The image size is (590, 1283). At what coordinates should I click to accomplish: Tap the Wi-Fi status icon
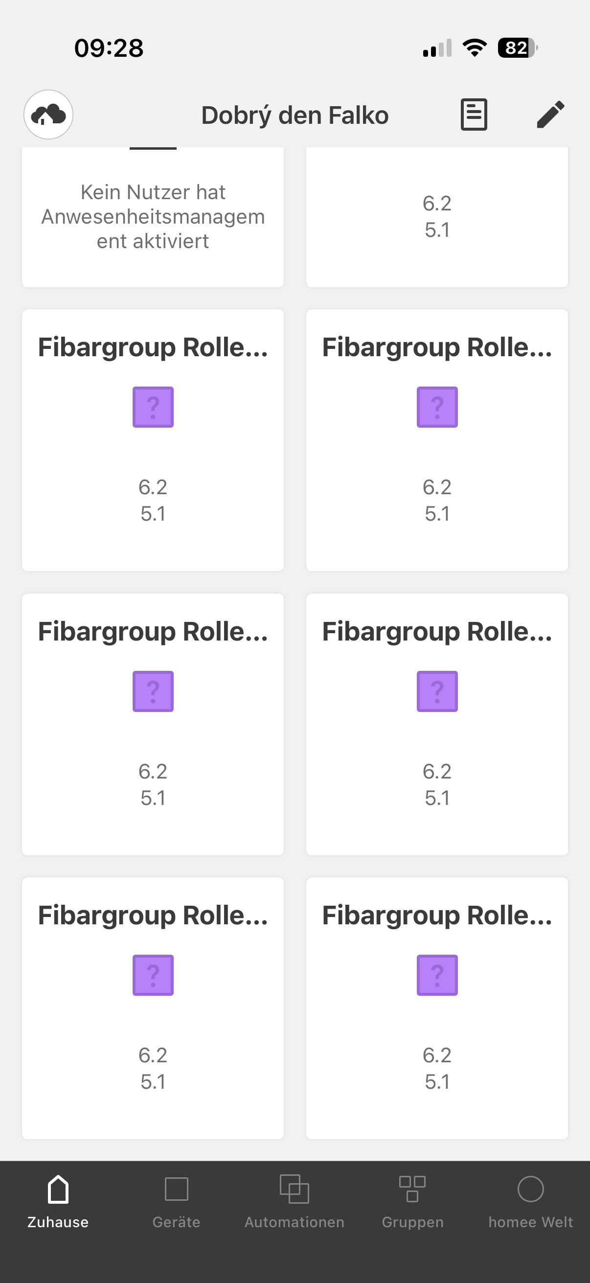click(475, 48)
